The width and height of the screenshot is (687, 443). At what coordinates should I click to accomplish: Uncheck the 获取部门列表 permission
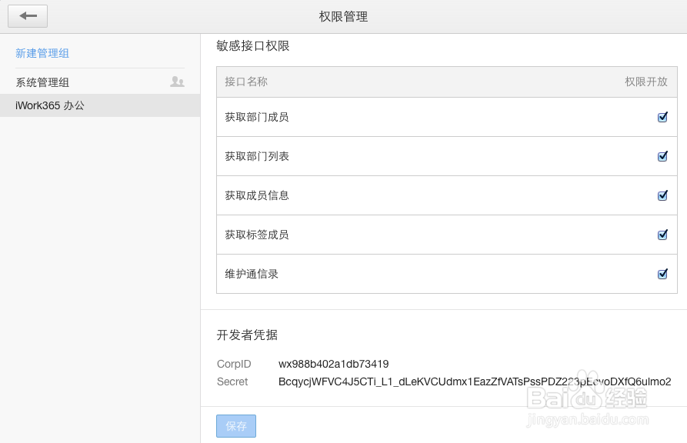662,156
